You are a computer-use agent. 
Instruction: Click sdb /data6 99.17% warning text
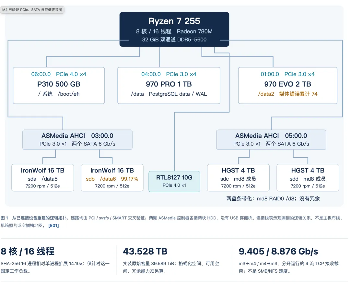point(112,179)
